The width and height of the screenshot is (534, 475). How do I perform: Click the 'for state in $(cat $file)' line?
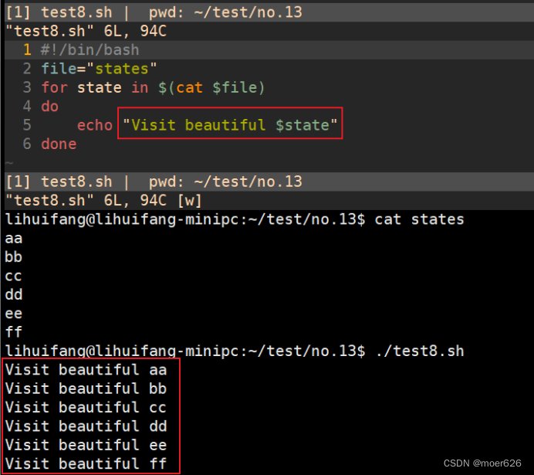click(153, 87)
